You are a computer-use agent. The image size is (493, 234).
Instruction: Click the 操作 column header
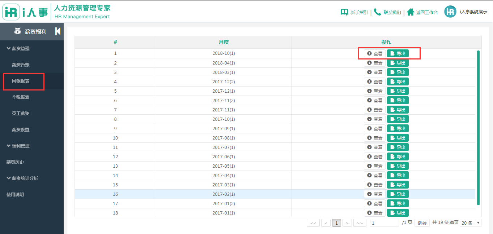click(386, 42)
